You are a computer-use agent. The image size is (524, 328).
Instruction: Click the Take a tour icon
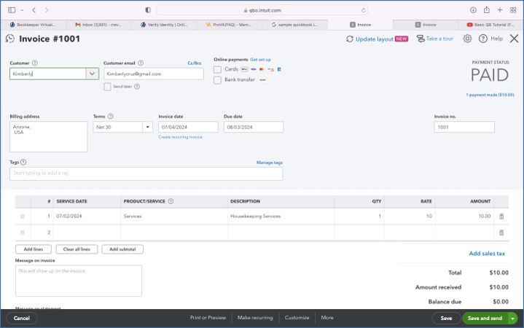click(421, 39)
